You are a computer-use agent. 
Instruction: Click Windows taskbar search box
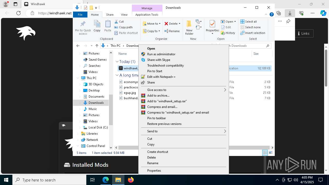[49, 180]
